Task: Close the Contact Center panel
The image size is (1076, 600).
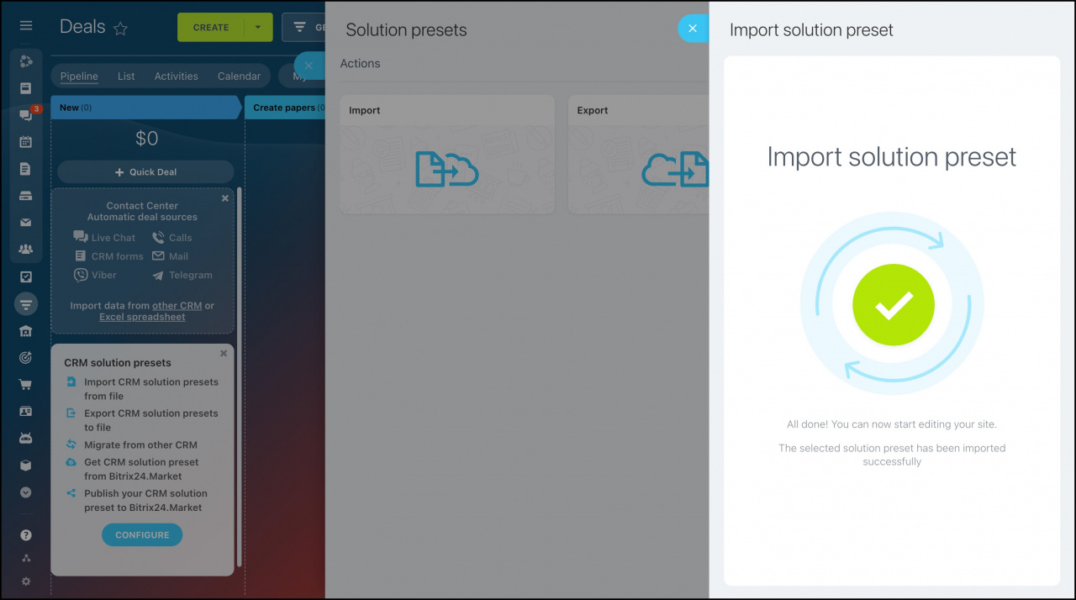Action: coord(225,199)
